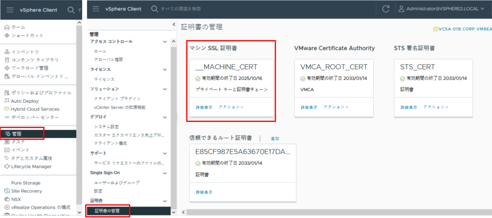This screenshot has height=218, width=492.
Task: Click the search magnifier icon in left panel
Action: tap(71, 10)
